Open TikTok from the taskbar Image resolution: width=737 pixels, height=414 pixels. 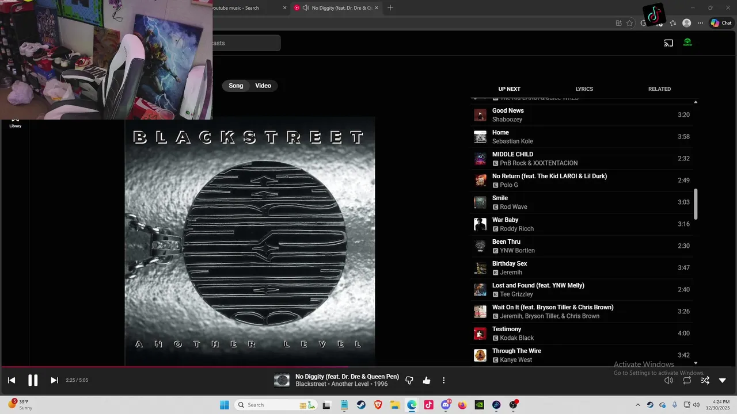pos(428,405)
